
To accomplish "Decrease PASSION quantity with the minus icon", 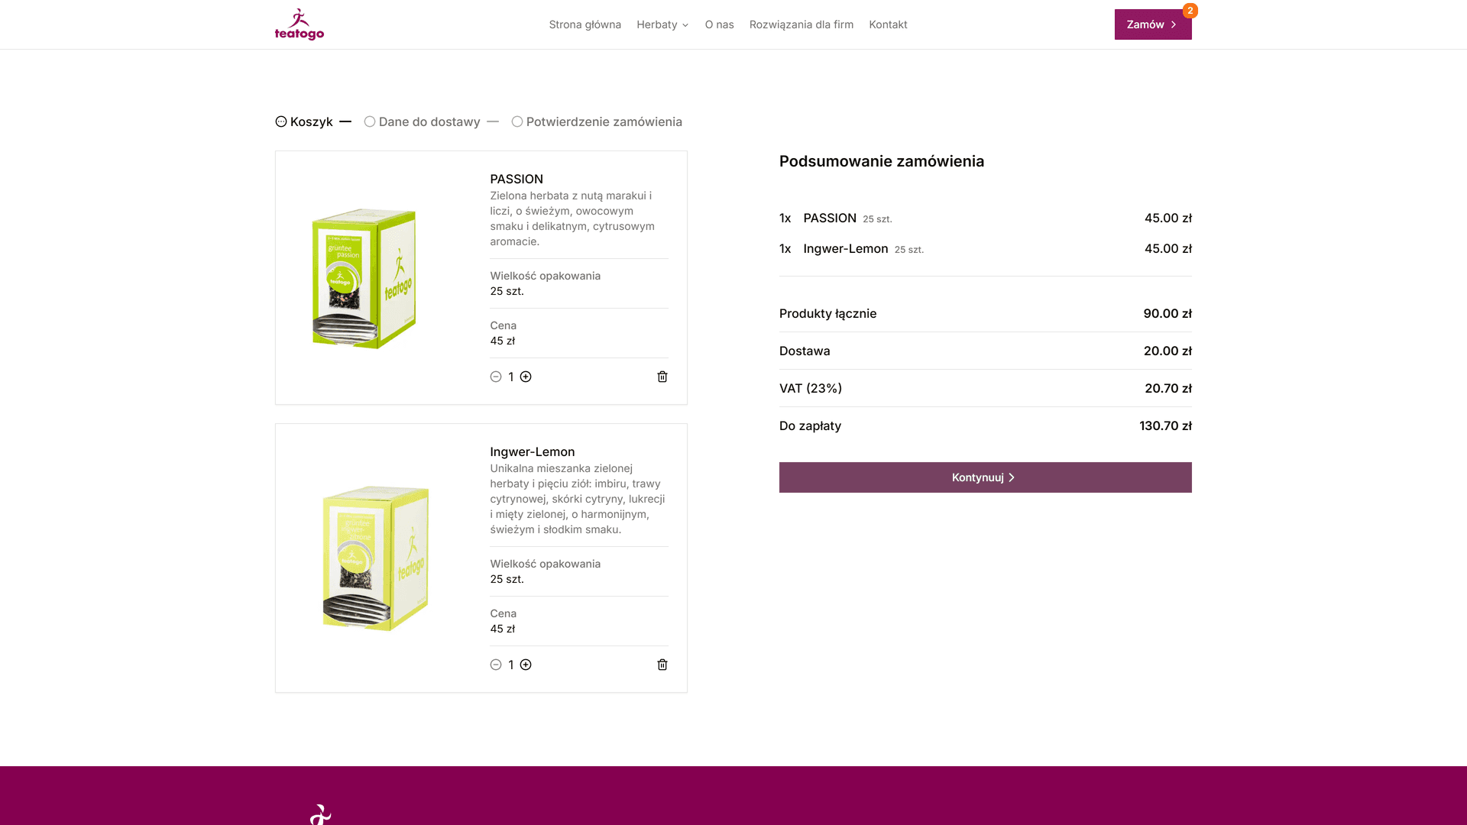I will [x=496, y=377].
